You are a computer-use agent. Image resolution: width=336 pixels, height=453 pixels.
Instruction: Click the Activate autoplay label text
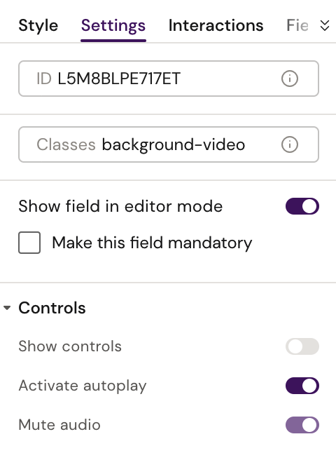tap(83, 386)
